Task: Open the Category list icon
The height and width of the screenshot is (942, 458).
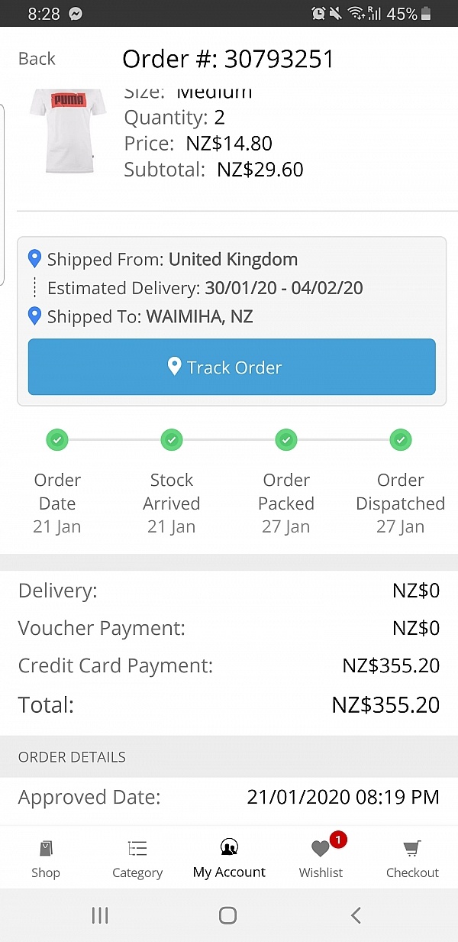Action: tap(137, 849)
